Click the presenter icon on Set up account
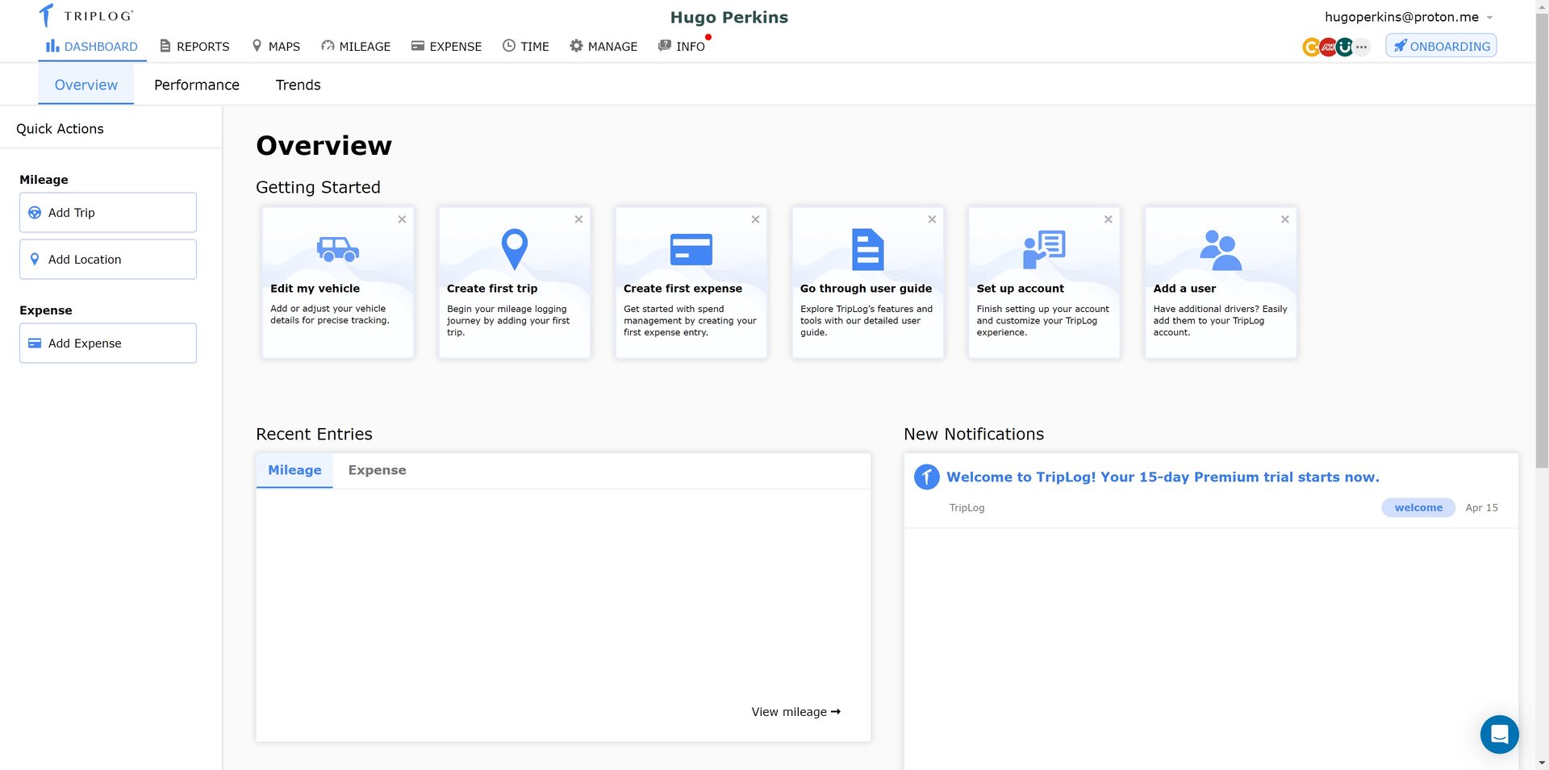 [1044, 249]
